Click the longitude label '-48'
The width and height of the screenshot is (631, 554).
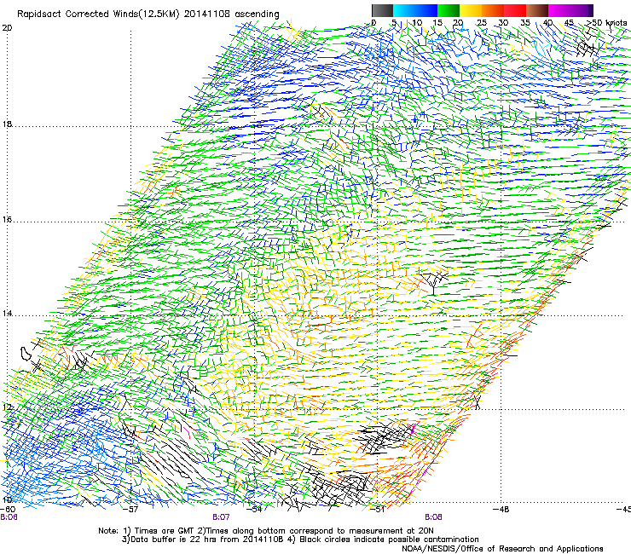501,510
